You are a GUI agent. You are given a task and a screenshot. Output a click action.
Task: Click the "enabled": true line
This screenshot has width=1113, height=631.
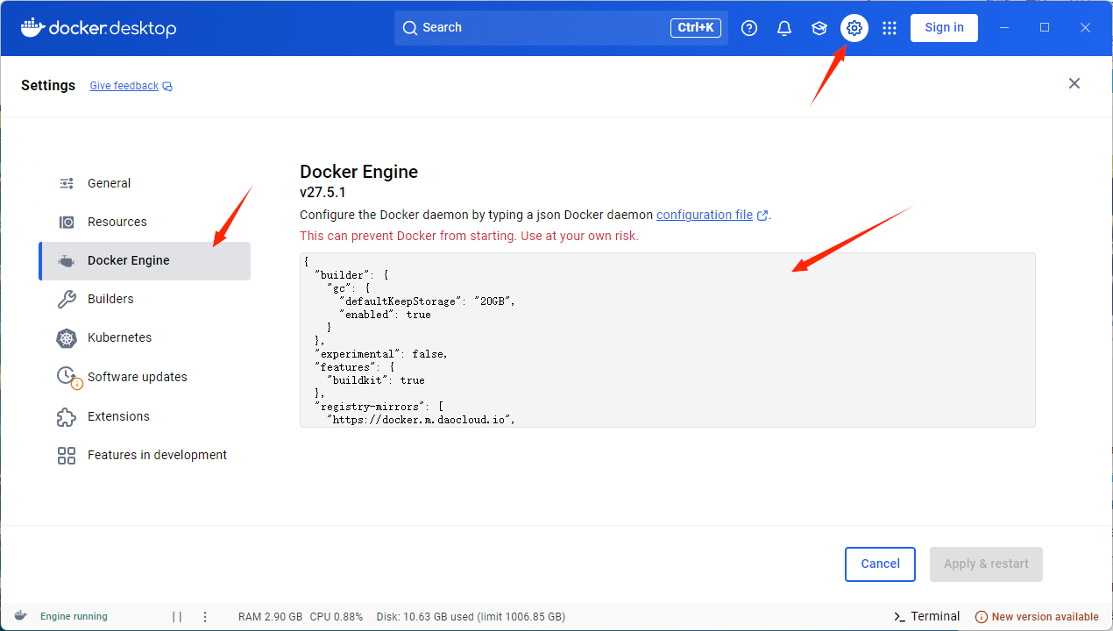coord(385,315)
